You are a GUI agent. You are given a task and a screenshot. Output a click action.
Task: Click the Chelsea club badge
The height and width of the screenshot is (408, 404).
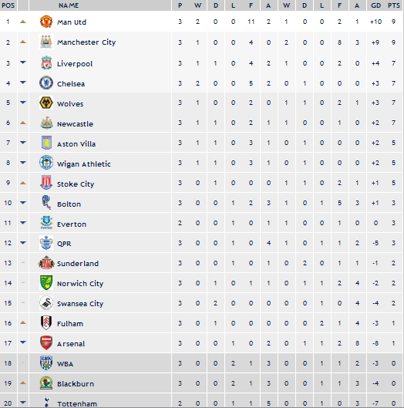46,83
